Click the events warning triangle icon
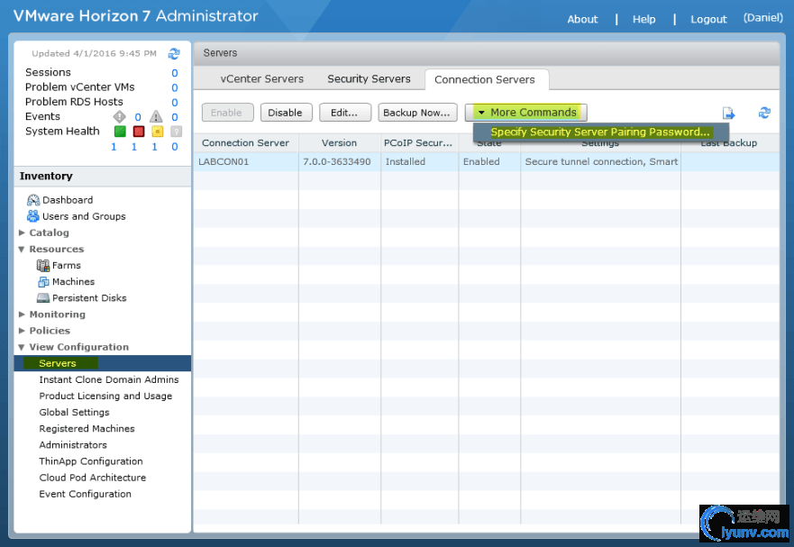The width and height of the screenshot is (794, 547). 156,117
